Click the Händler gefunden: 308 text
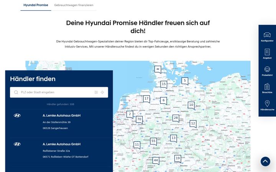The height and width of the screenshot is (172, 276). pyautogui.click(x=61, y=104)
